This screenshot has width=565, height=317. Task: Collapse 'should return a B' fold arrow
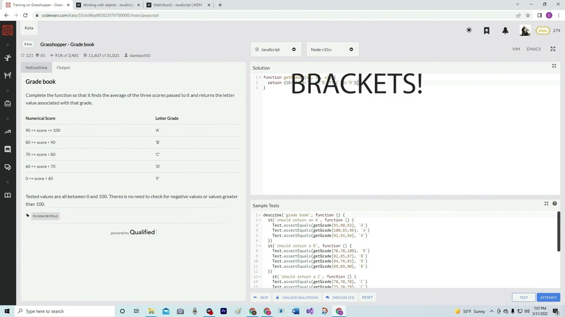point(260,246)
